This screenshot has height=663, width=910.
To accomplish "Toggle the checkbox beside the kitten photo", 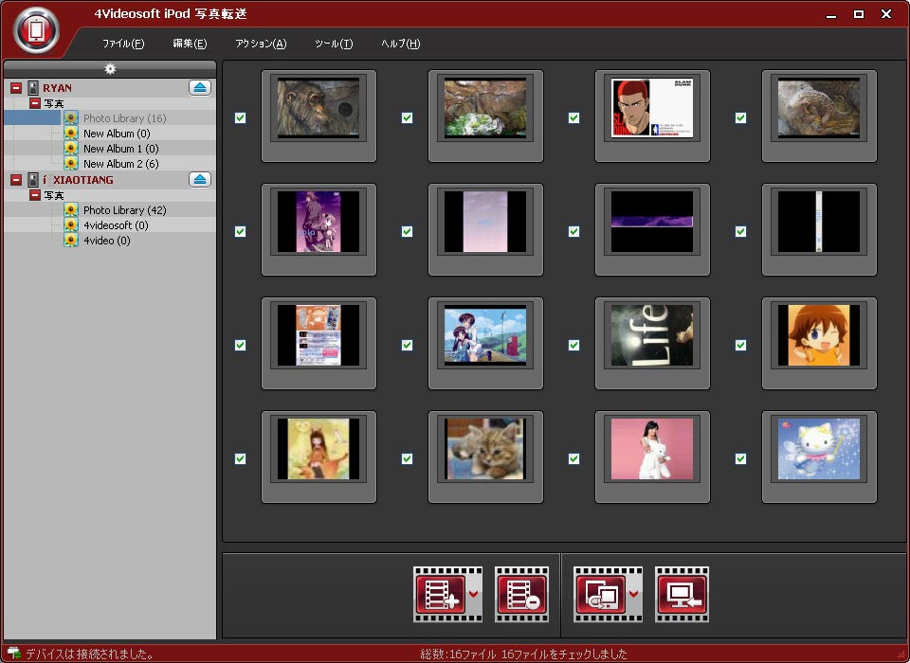I will tap(407, 458).
